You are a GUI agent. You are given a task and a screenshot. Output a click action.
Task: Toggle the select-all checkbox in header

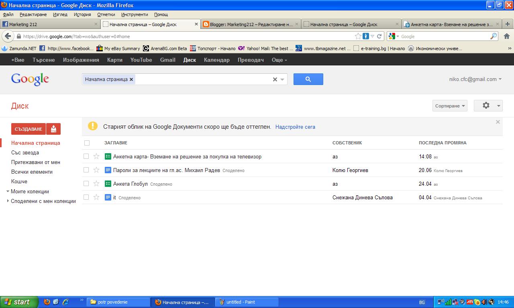click(x=87, y=143)
